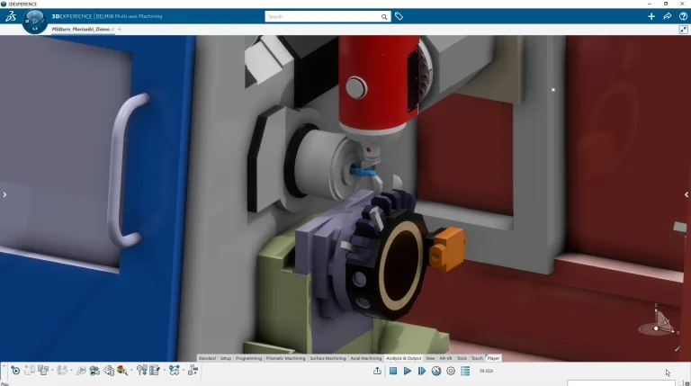
Task: Click the Share arrow icon in top bar
Action: pos(668,16)
